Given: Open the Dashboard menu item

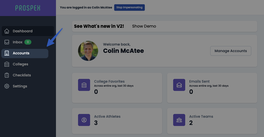Looking at the screenshot, I should click(28, 31).
